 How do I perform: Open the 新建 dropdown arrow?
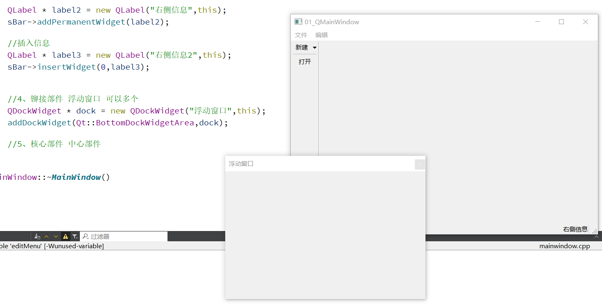pos(315,47)
